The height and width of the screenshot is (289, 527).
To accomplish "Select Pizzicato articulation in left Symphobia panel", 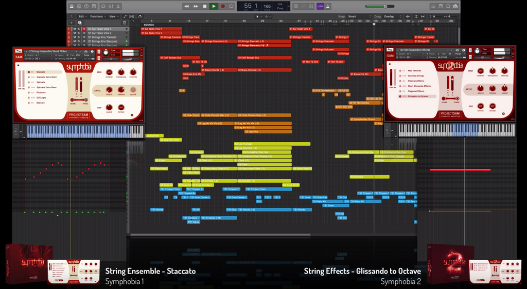I will (41, 92).
